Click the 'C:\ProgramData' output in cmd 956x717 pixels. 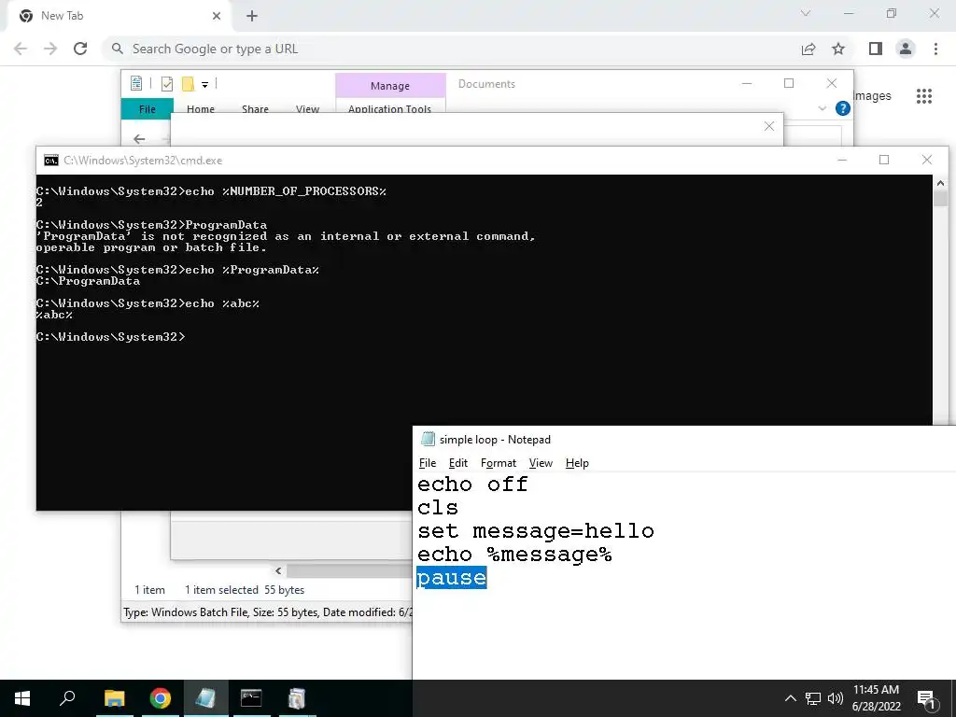(89, 281)
